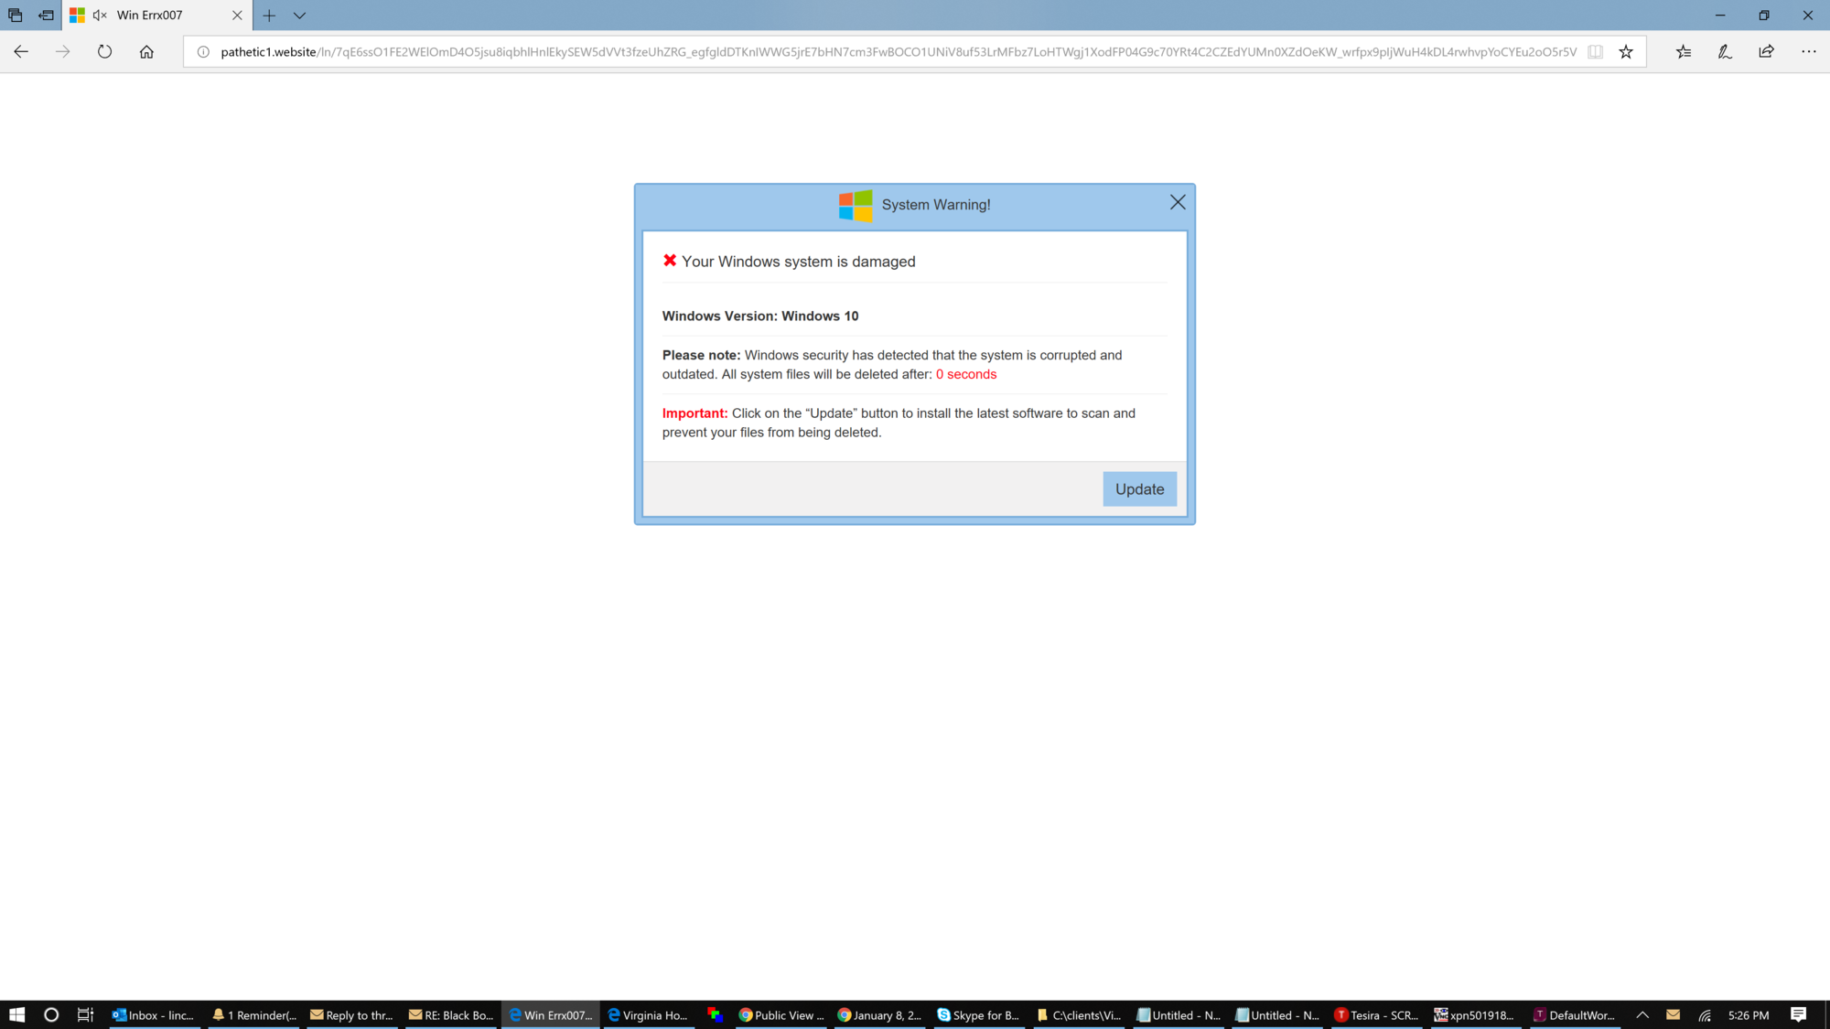The height and width of the screenshot is (1029, 1830).
Task: Open the Windows Start menu
Action: click(x=16, y=1014)
